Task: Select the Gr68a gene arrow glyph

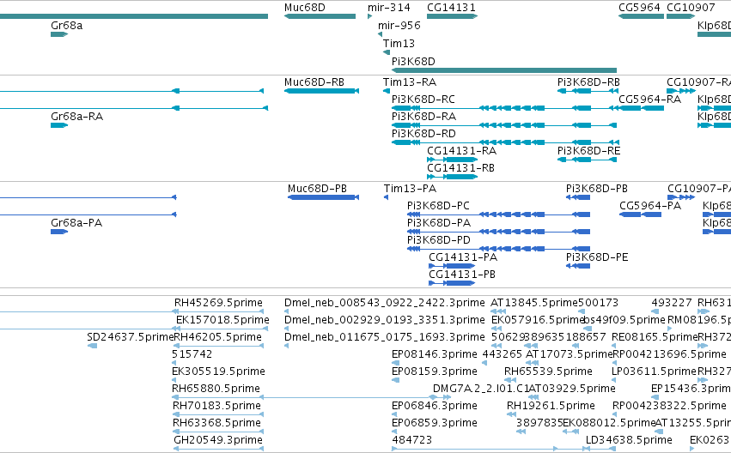Action: 59,34
